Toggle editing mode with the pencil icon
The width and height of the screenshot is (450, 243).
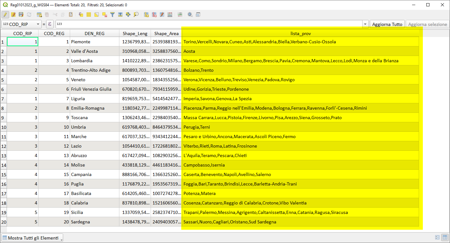(x=5, y=15)
